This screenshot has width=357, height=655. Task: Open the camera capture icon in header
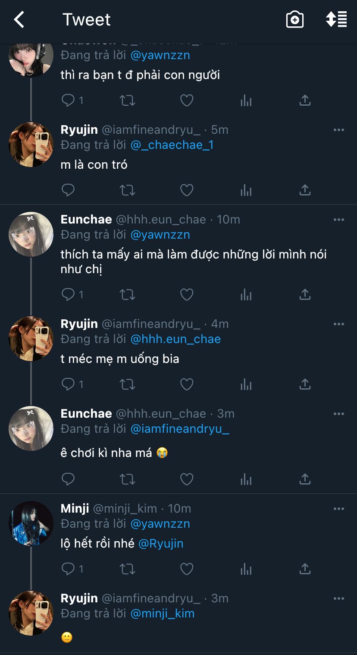(x=295, y=20)
